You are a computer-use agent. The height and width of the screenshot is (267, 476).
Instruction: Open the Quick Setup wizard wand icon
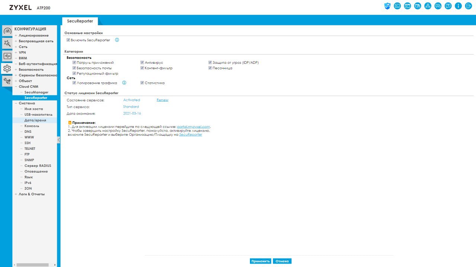[7, 43]
